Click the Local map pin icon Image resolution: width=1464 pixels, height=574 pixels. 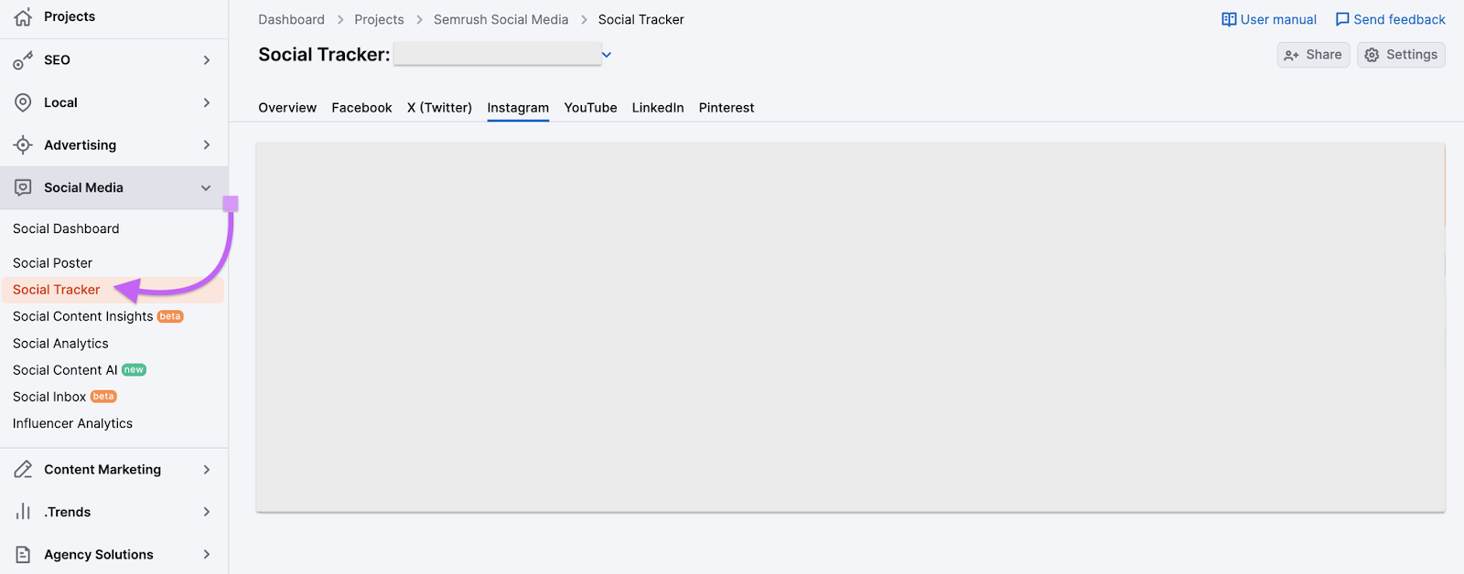point(23,102)
